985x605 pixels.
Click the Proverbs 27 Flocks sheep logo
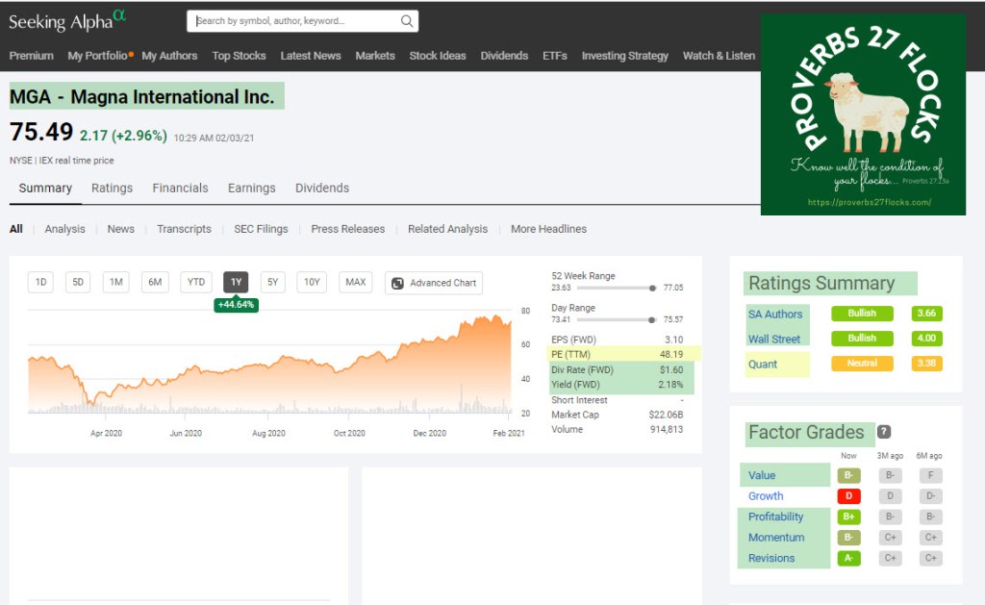[x=863, y=113]
